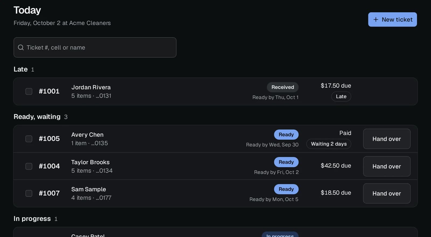Check the box beside ticket #1004
Viewport: 431px width, 237px height.
point(29,166)
